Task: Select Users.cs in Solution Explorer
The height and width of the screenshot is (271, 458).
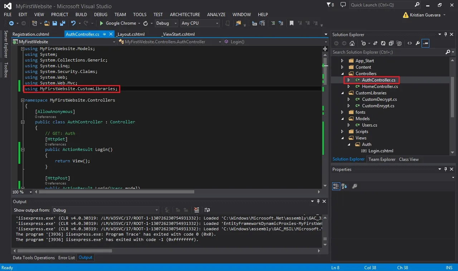Action: pos(369,125)
